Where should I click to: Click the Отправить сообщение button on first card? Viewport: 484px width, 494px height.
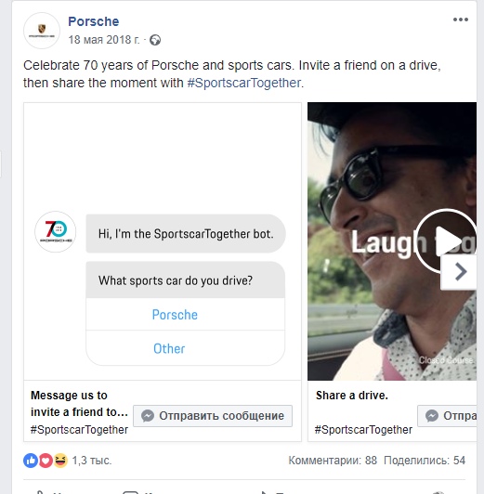click(213, 416)
